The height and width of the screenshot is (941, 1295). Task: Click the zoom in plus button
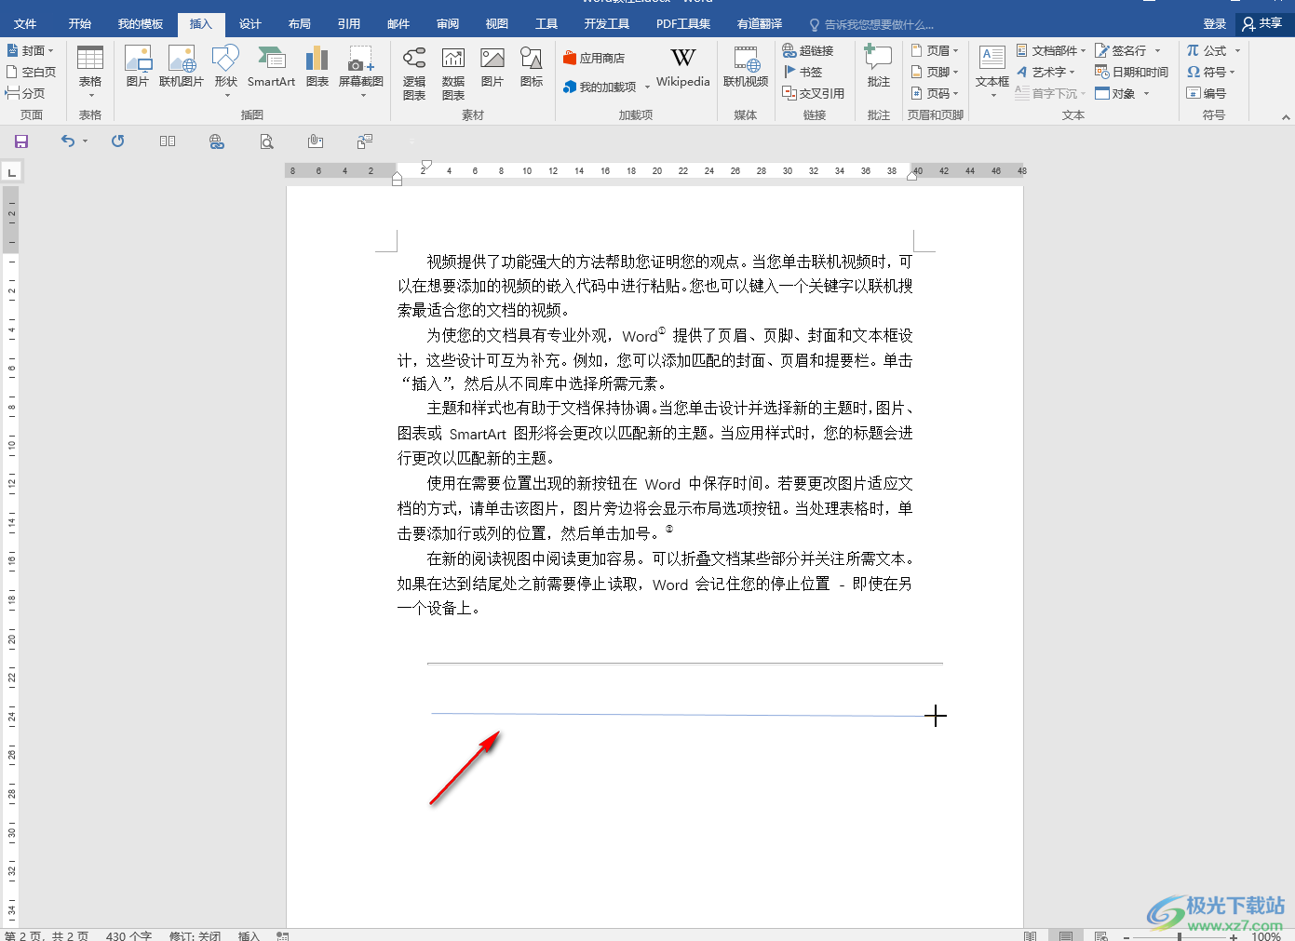coord(1234,936)
